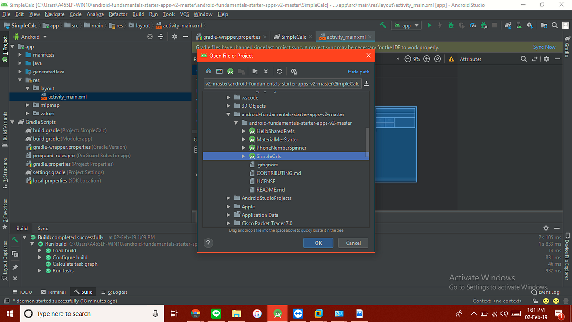The image size is (572, 322).
Task: Expand the manifests folder
Action: point(19,54)
